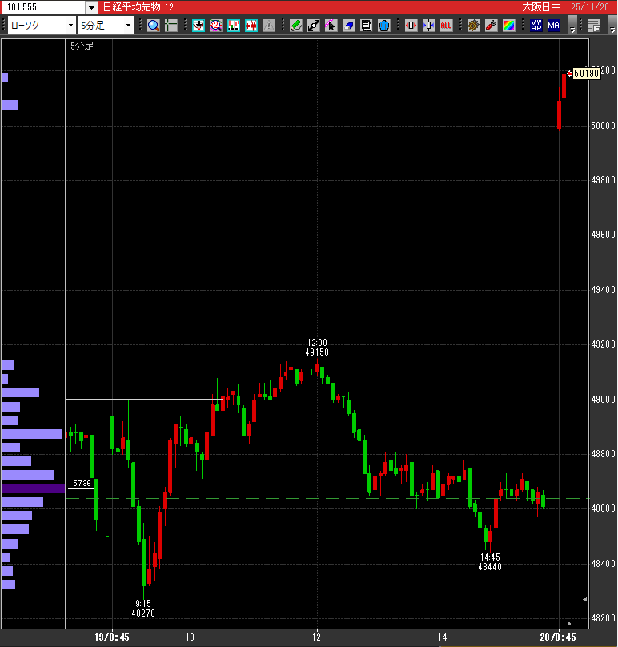Image resolution: width=618 pixels, height=647 pixels.
Task: Open the rainbow color settings icon
Action: tap(508, 26)
